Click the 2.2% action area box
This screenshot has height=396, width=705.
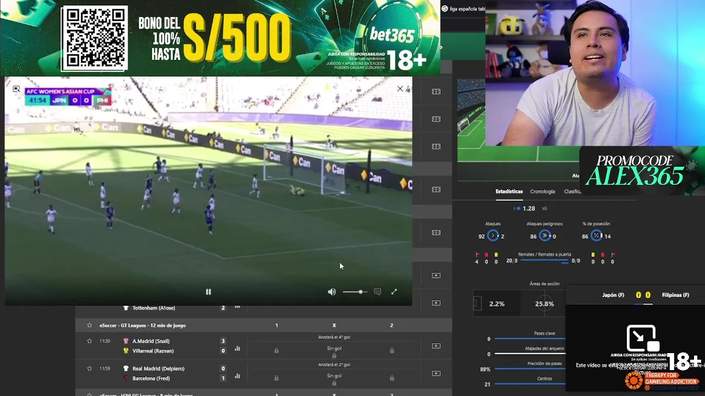pyautogui.click(x=497, y=304)
